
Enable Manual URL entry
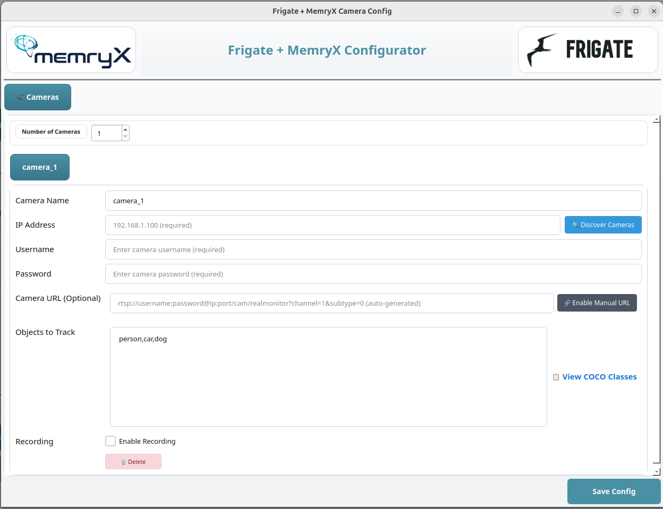tap(597, 303)
